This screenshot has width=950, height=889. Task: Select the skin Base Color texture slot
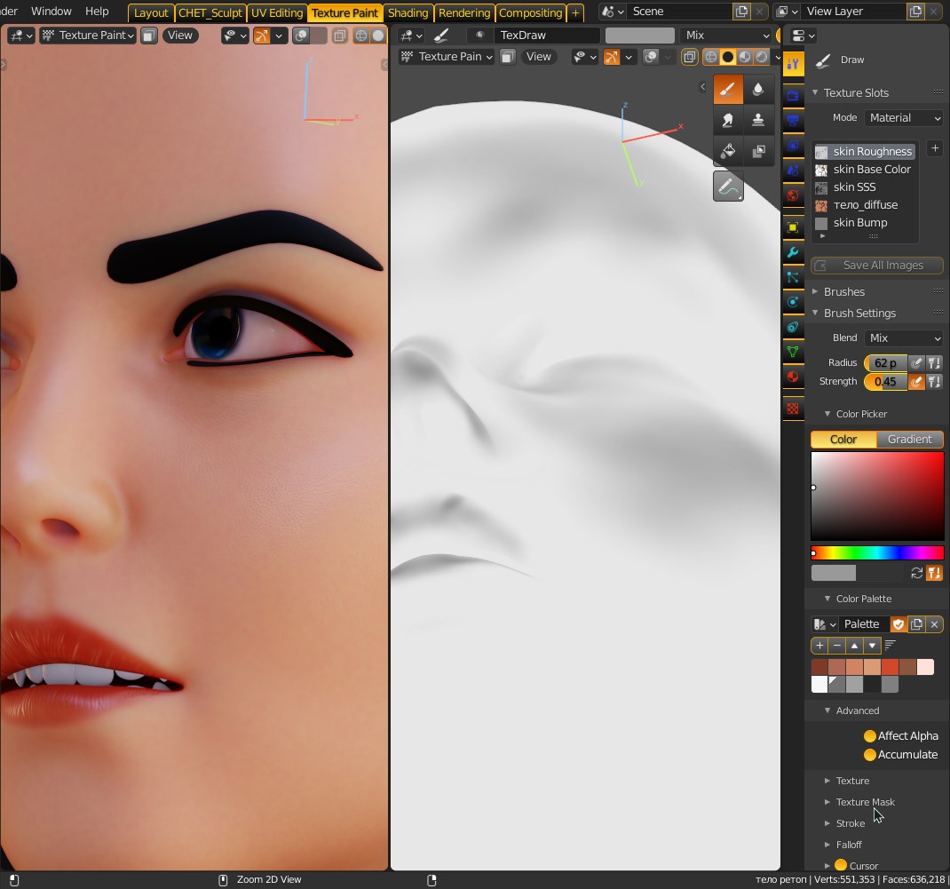(x=865, y=169)
